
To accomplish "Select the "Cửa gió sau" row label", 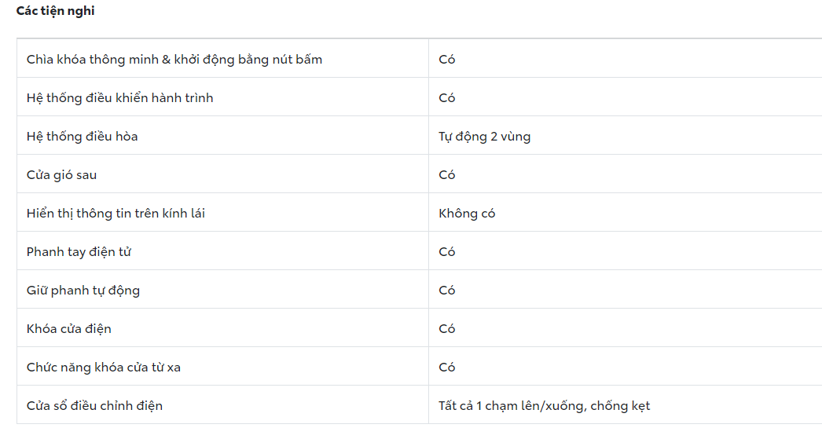I will coord(61,175).
